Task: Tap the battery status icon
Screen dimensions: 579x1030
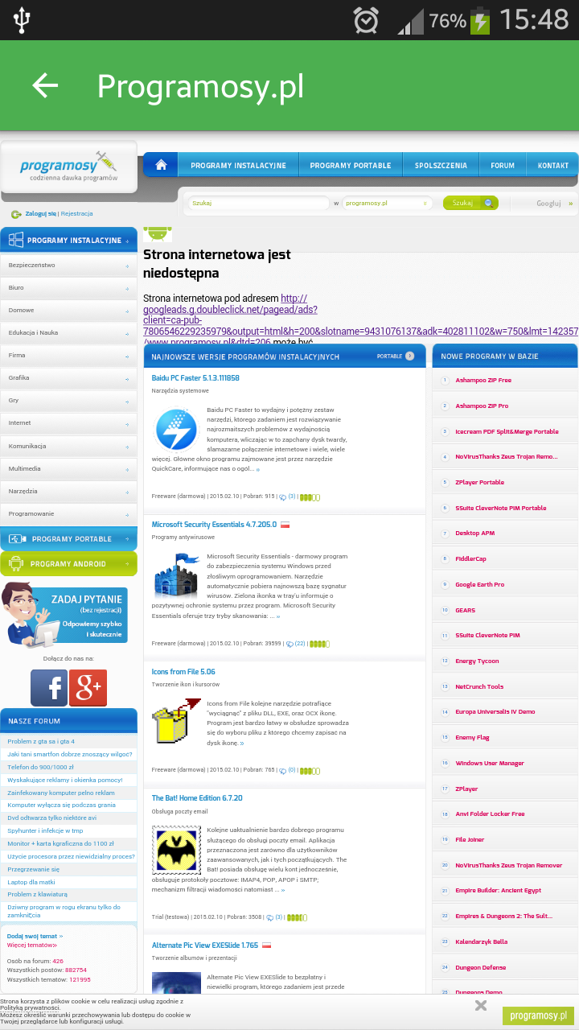Action: (x=480, y=20)
